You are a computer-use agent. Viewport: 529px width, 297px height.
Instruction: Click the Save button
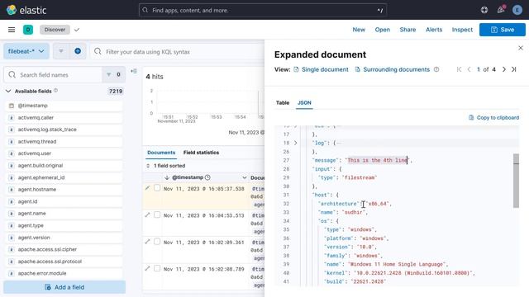[x=503, y=30]
